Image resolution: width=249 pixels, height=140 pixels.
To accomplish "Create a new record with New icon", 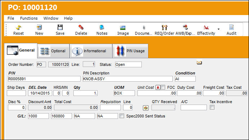I will coord(39,27).
